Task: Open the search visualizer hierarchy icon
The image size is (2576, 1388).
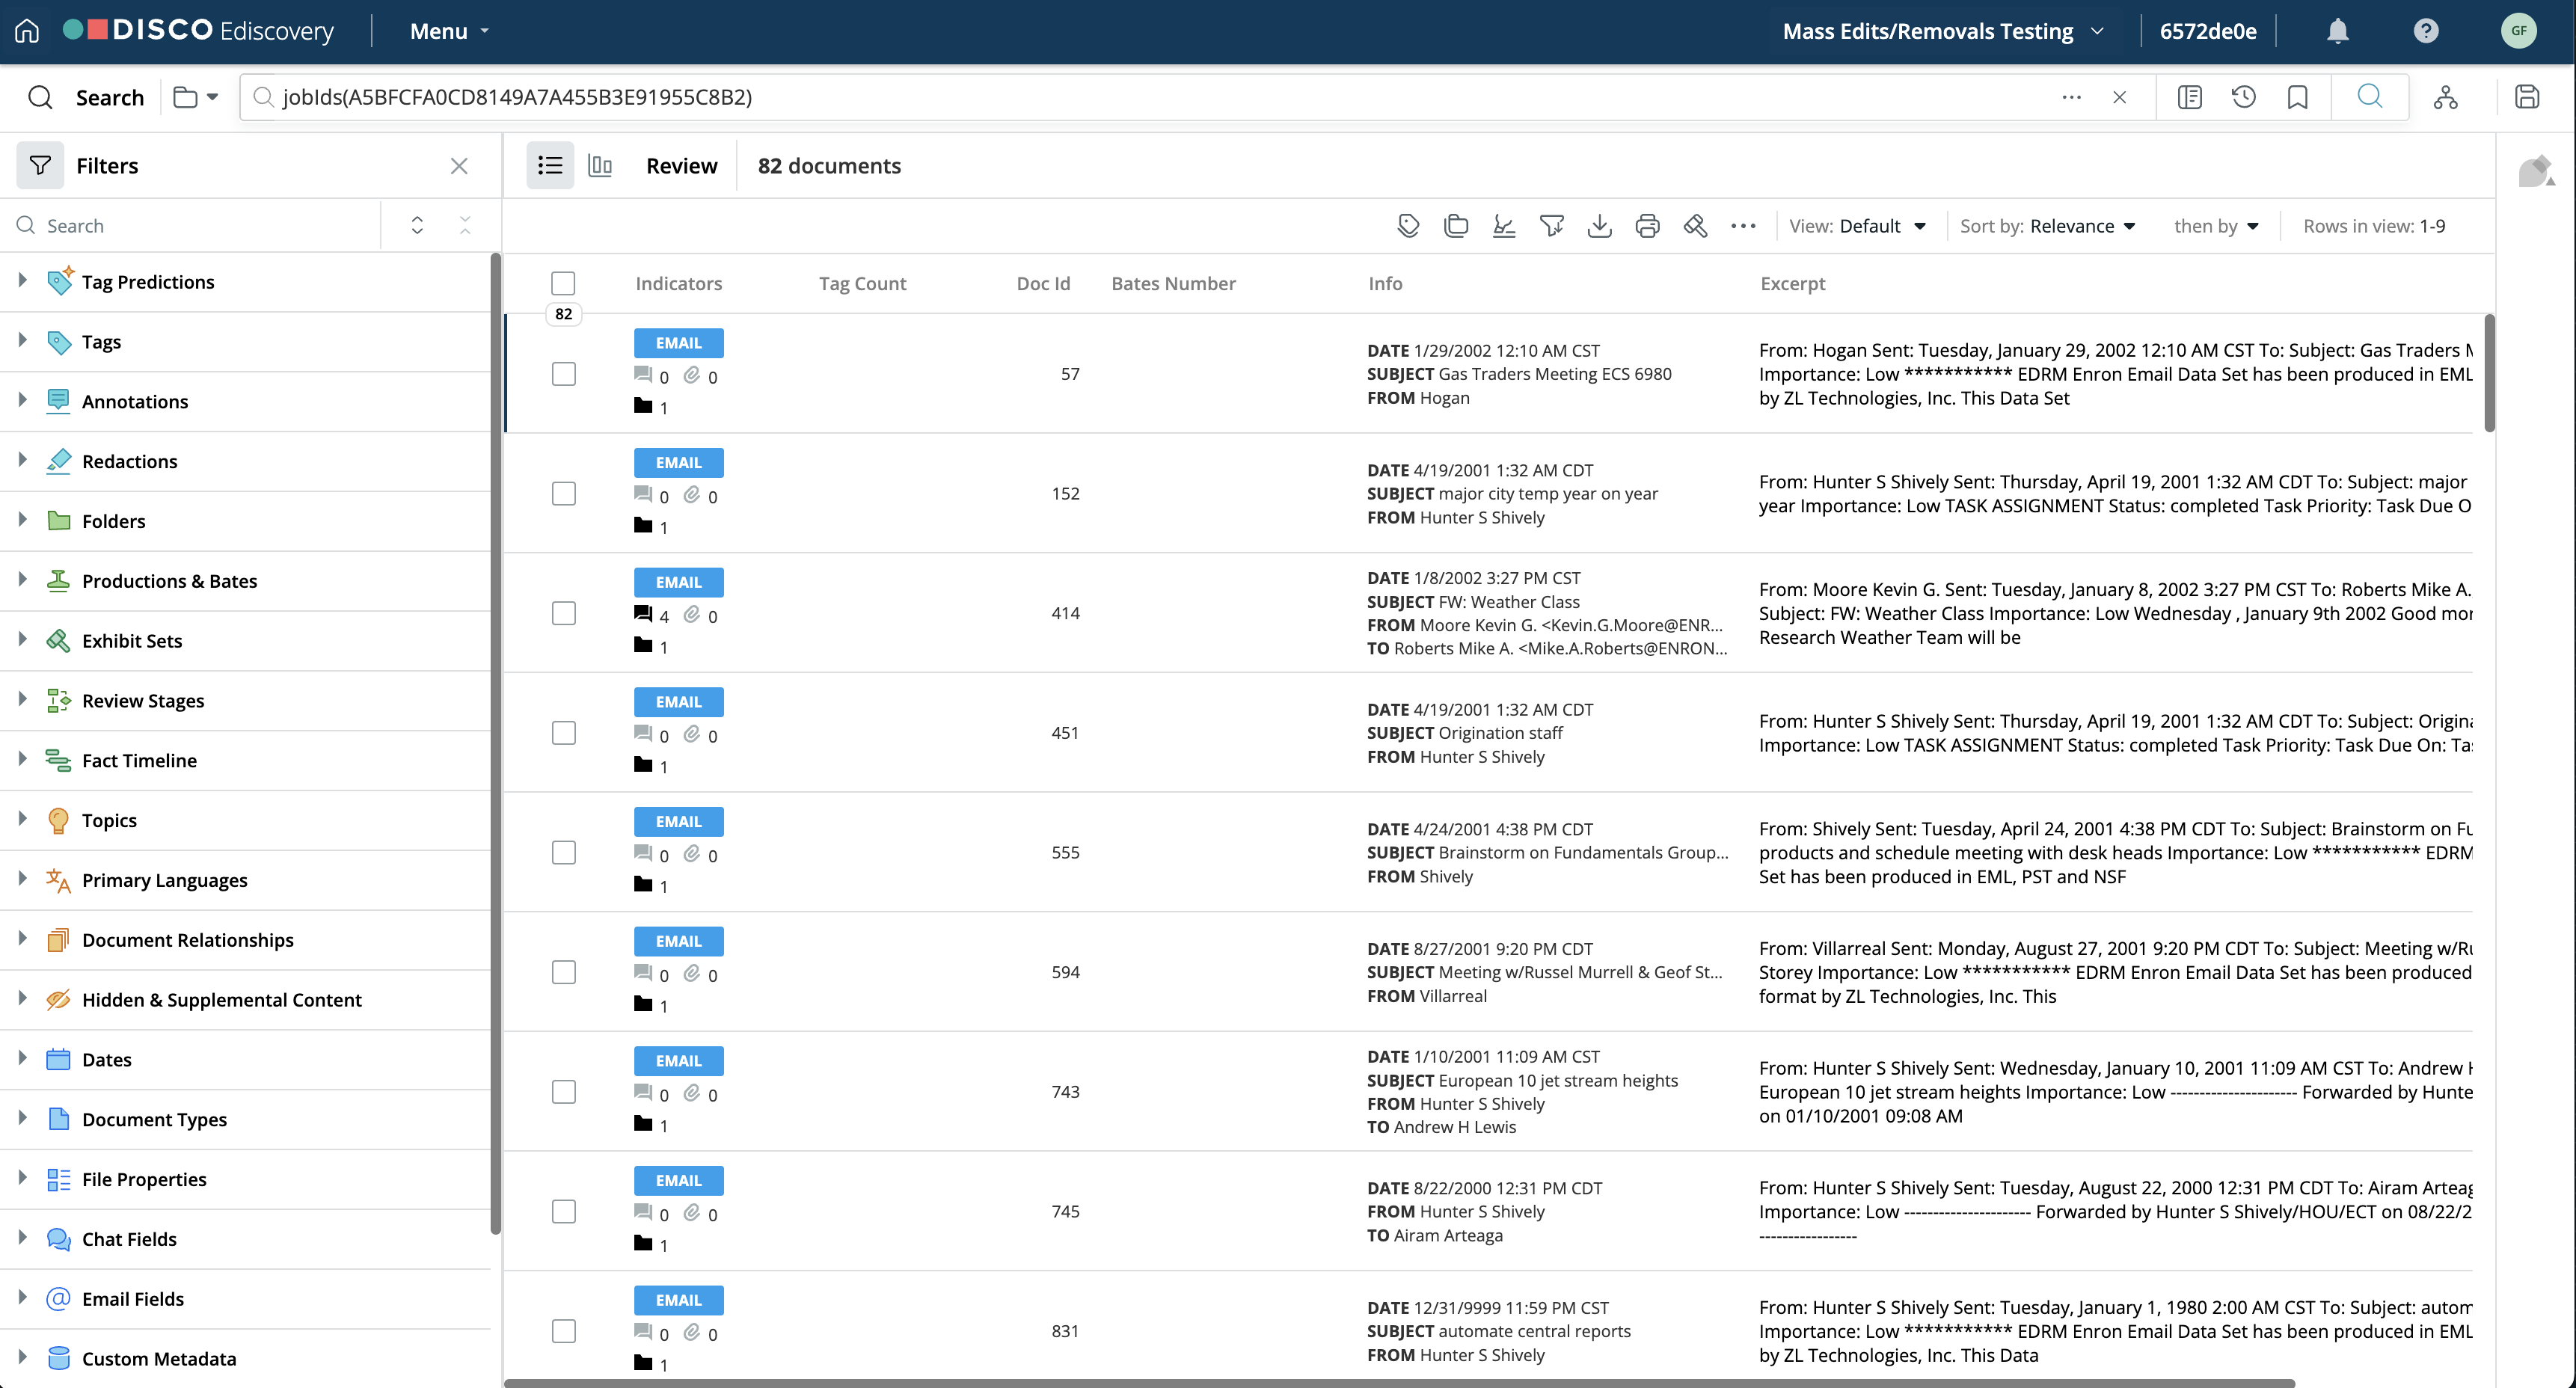Action: coord(2445,97)
